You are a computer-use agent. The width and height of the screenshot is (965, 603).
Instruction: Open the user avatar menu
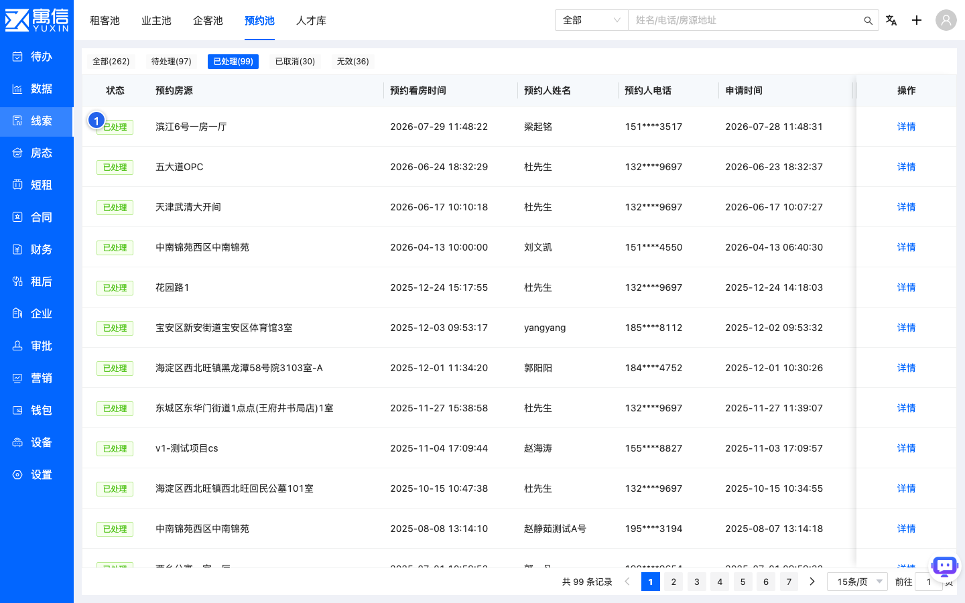(x=946, y=20)
